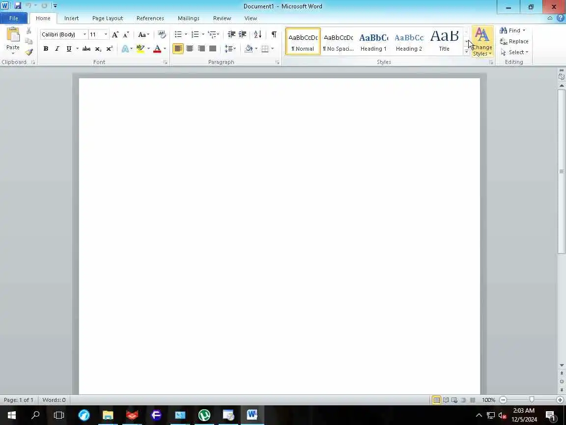The height and width of the screenshot is (425, 566).
Task: Click the Numbering list icon
Action: 195,34
